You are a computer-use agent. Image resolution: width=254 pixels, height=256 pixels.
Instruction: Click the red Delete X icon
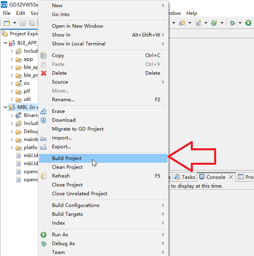click(x=44, y=73)
